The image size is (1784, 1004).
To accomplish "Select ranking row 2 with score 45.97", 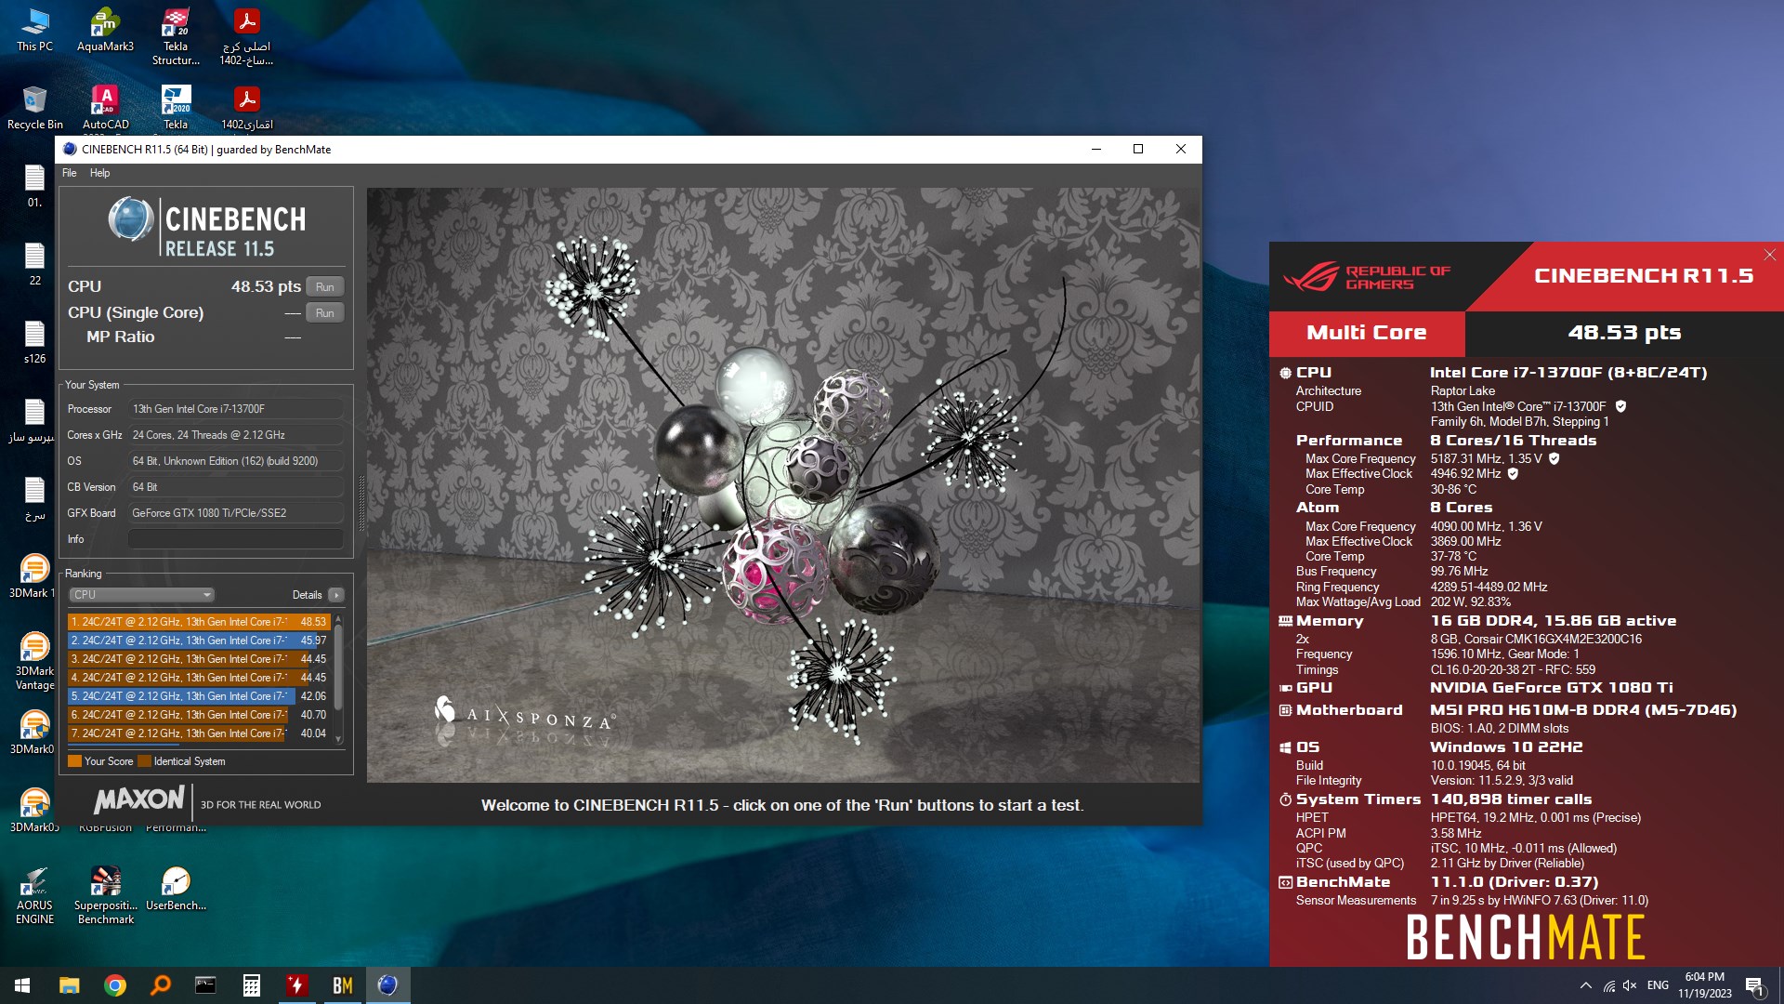I will (199, 641).
